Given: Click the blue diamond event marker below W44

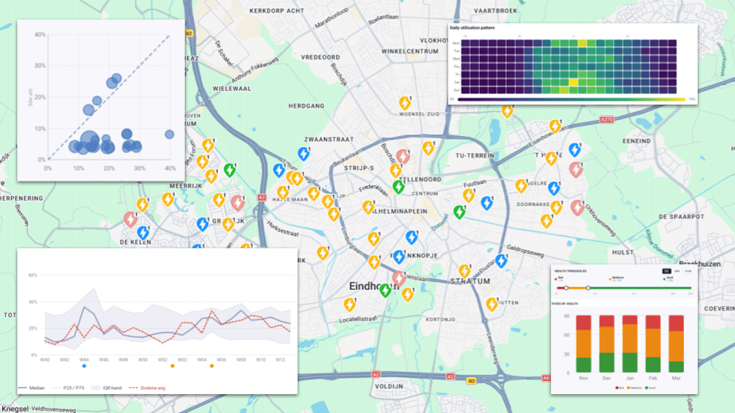Looking at the screenshot, I should tap(84, 366).
